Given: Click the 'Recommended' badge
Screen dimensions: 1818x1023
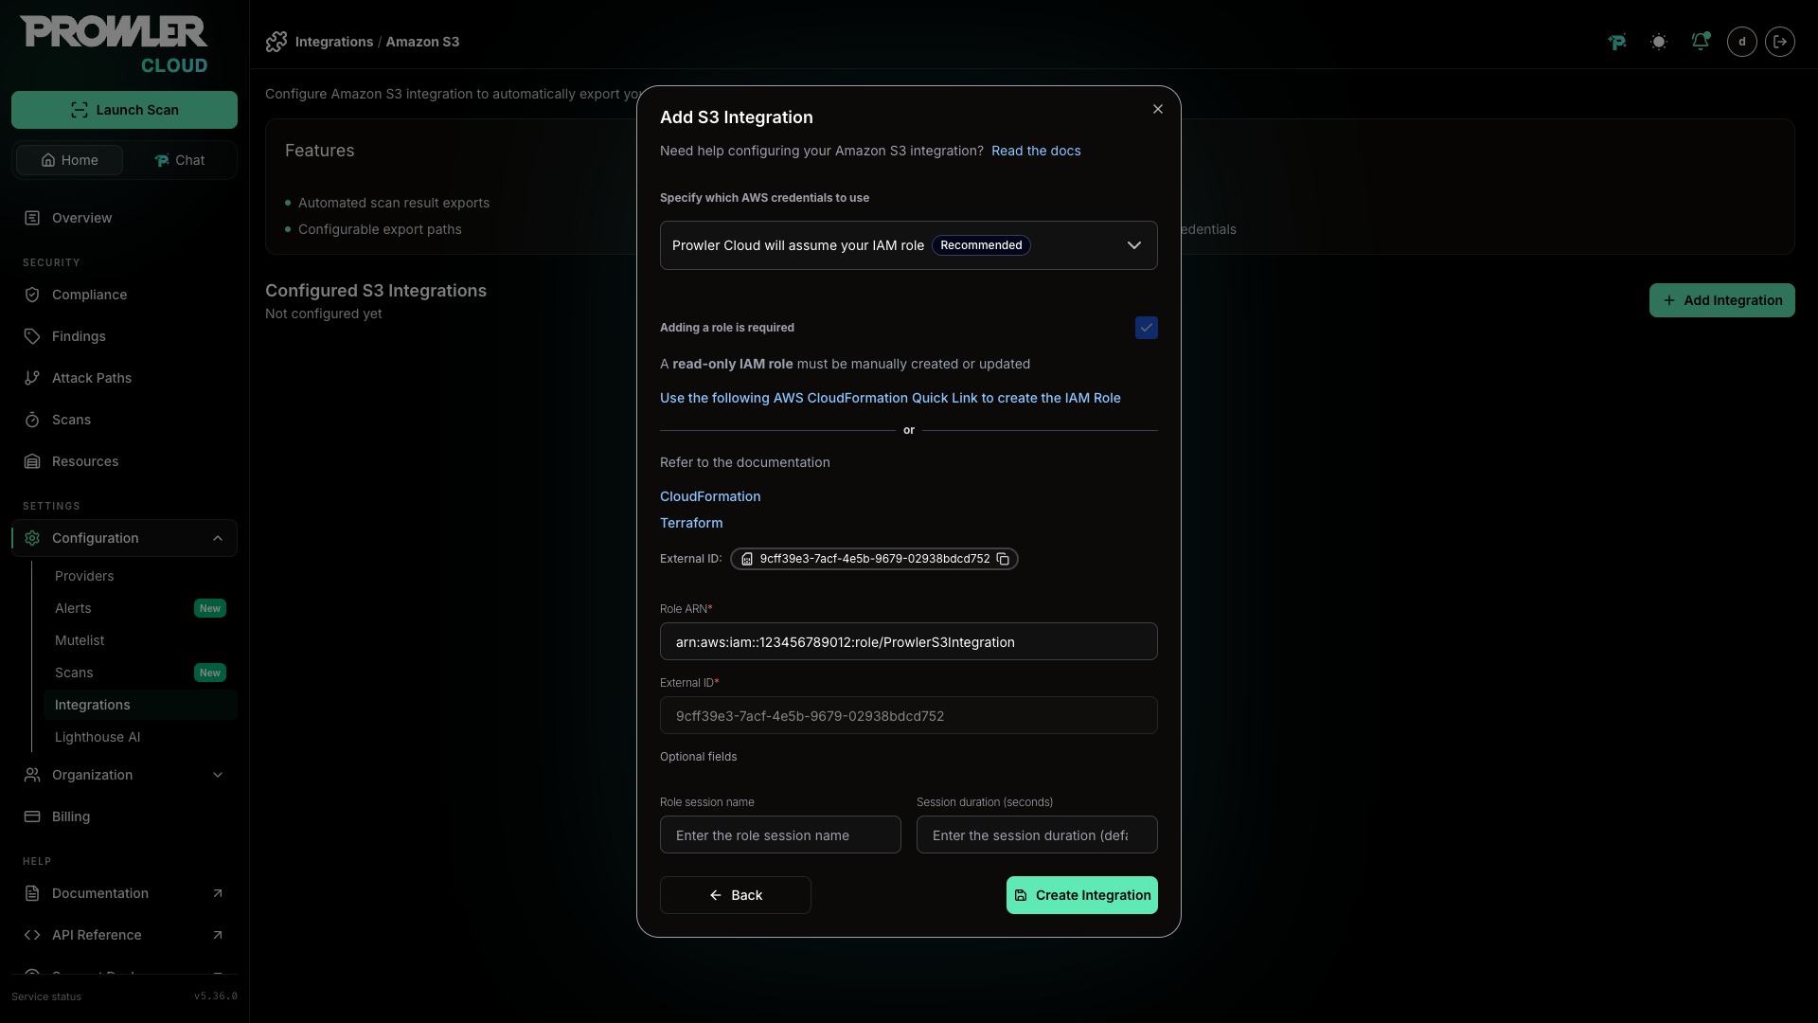Looking at the screenshot, I should [981, 245].
